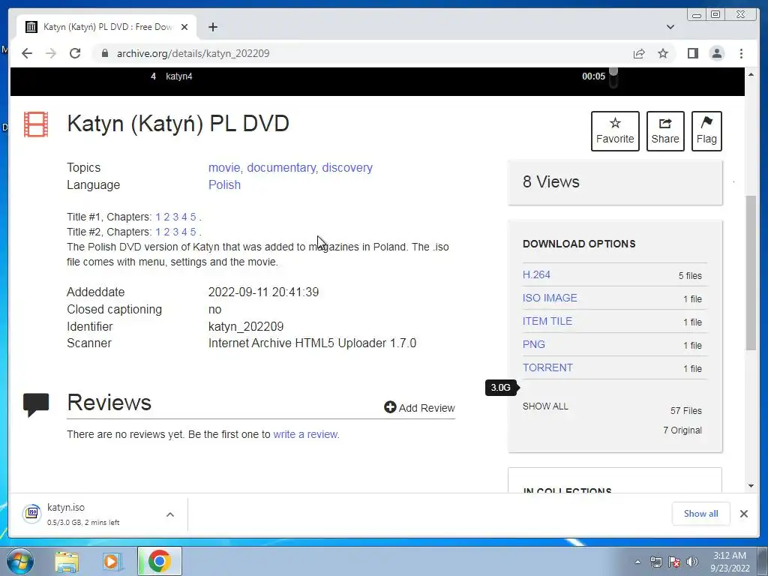Viewport: 768px width, 576px height.
Task: Open the Chrome profile avatar
Action: (716, 53)
